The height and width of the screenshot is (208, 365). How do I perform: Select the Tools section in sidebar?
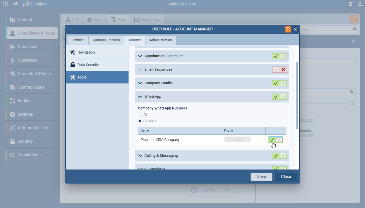pyautogui.click(x=97, y=77)
